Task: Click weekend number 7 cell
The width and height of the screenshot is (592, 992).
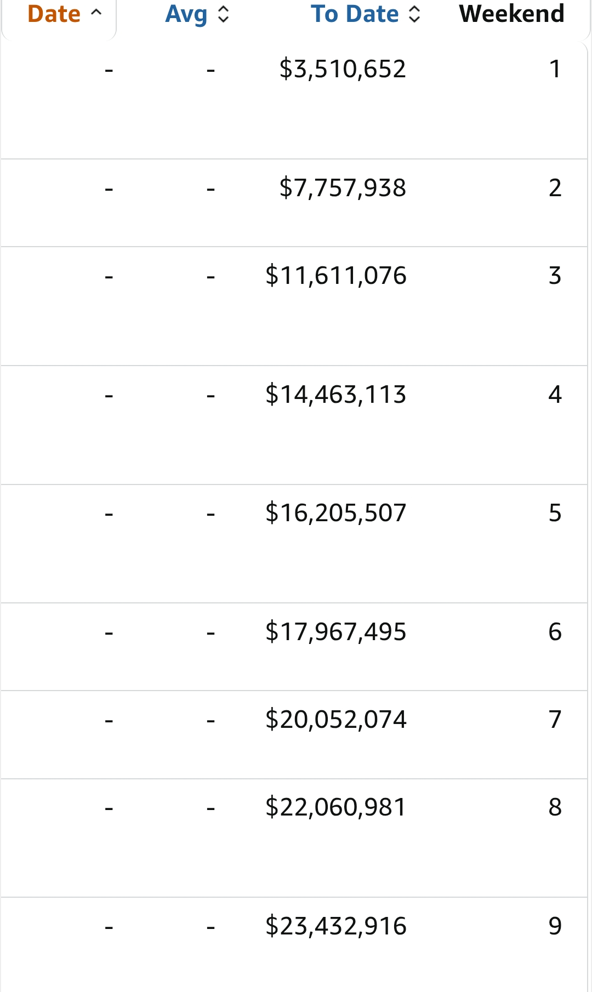Action: 555,719
